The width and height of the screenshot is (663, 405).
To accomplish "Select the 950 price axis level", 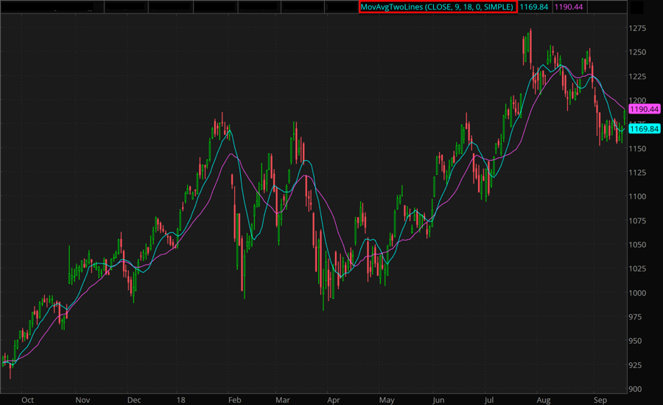I will [636, 342].
